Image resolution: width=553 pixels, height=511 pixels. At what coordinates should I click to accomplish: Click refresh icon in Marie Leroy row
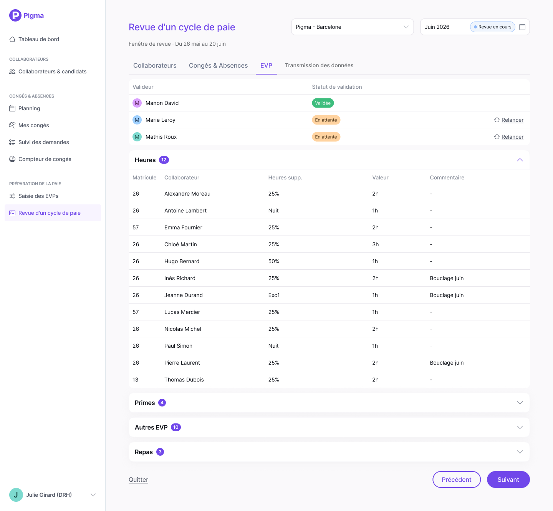pos(497,120)
